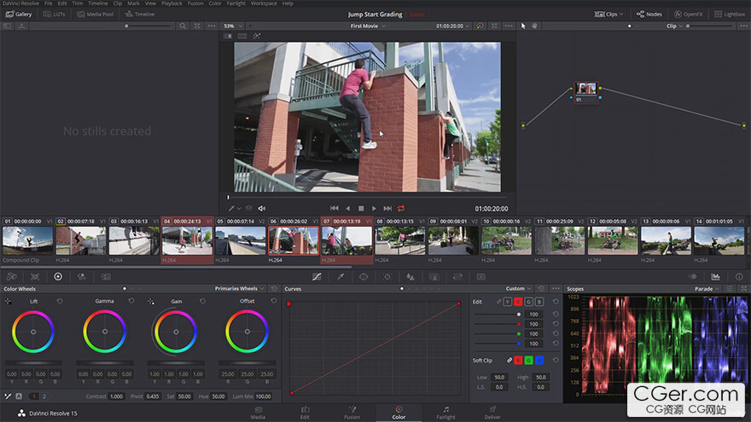Pick black point for Lift
This screenshot has height=422, width=751.
pos(9,301)
